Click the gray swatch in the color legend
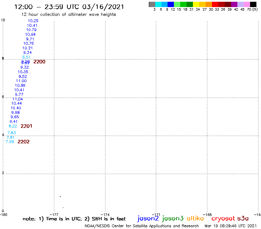Viewport: 261px width, 229px height. tap(152, 4)
